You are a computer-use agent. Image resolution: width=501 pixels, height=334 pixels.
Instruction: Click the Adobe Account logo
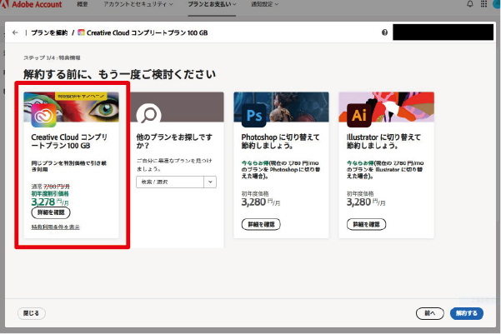(32, 4)
